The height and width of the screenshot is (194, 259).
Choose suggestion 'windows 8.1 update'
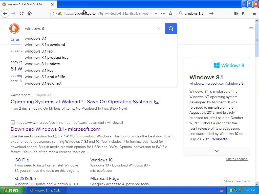click(100, 64)
